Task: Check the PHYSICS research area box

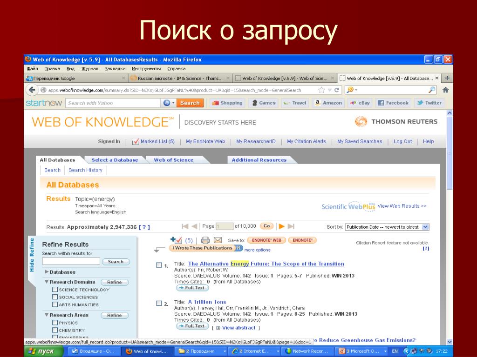Action: (x=55, y=323)
